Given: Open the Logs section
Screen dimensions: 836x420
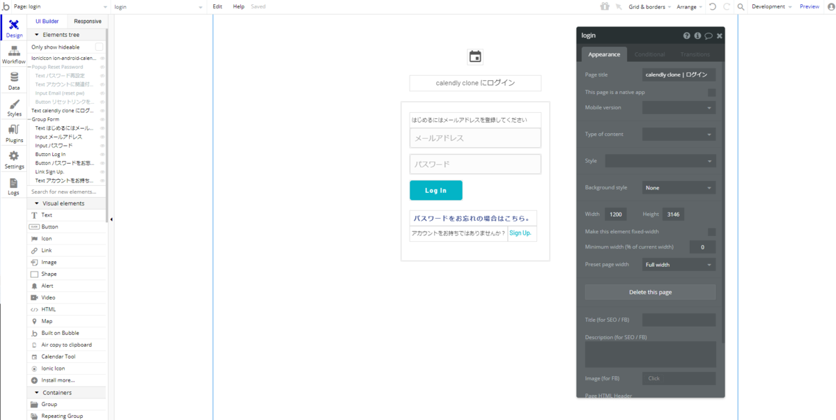Looking at the screenshot, I should [x=14, y=187].
